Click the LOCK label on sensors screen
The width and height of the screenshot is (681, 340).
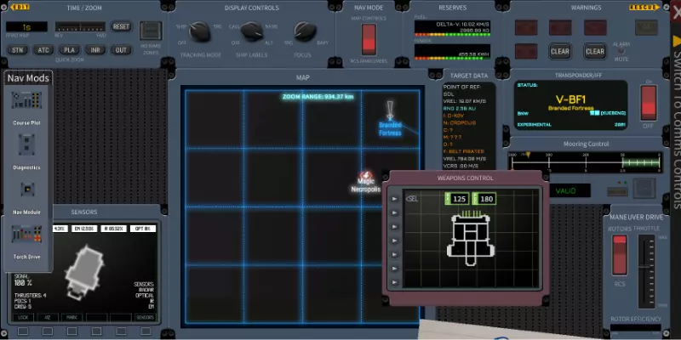24,317
